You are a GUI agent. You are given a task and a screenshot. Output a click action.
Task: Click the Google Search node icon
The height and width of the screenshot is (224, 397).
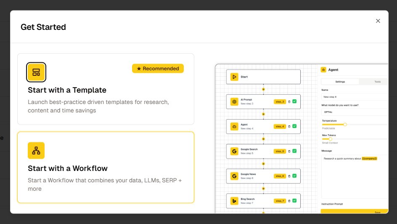pos(234,151)
